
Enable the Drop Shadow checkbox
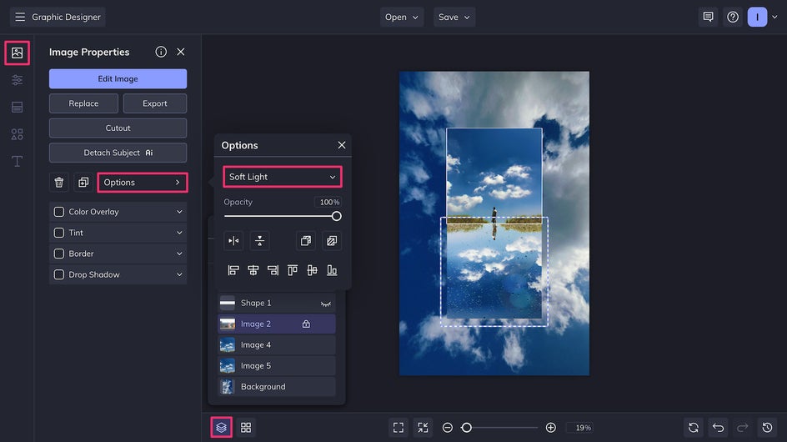click(59, 274)
